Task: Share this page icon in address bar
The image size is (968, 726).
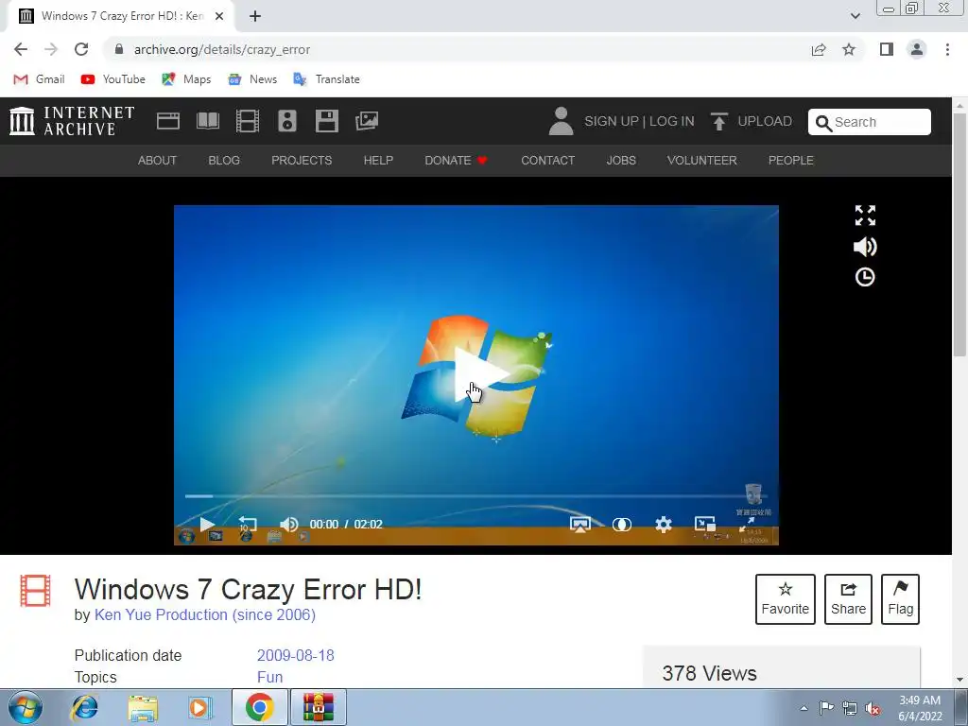Action: [819, 49]
